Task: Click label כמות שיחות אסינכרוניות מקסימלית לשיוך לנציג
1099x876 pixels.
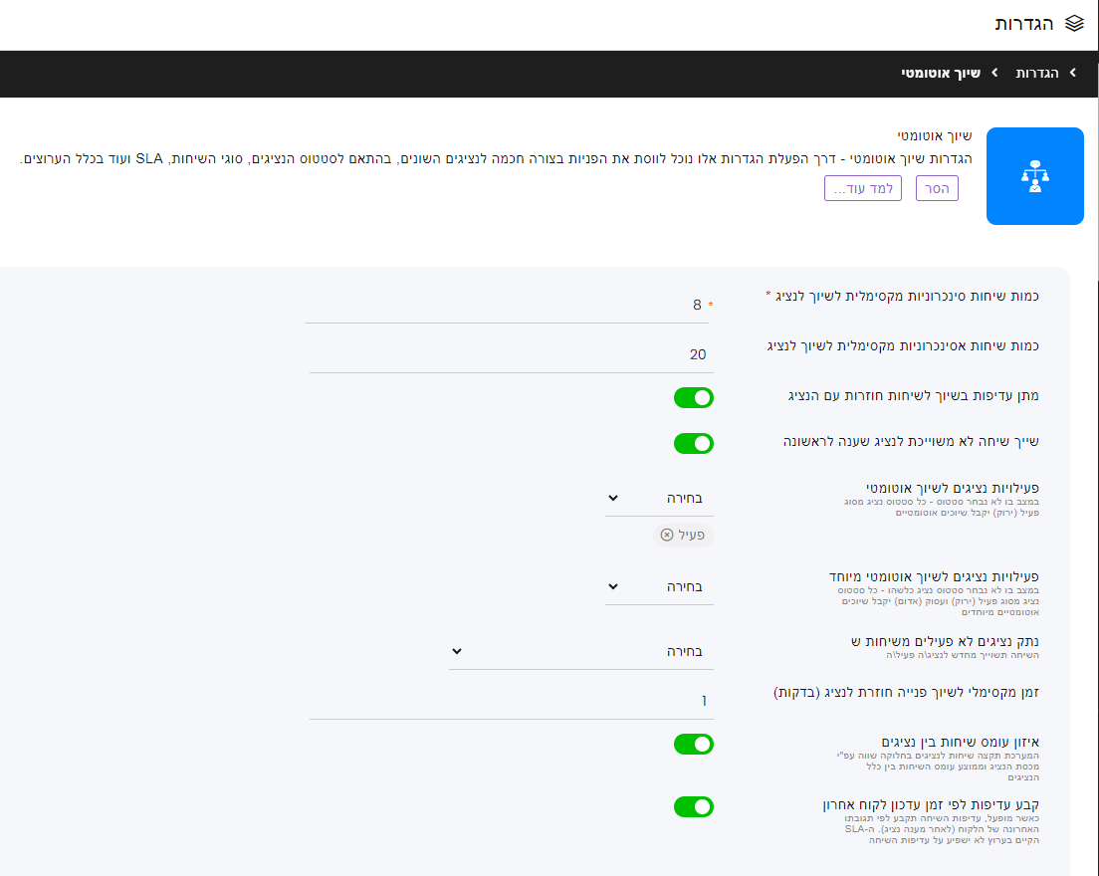Action: click(x=903, y=346)
